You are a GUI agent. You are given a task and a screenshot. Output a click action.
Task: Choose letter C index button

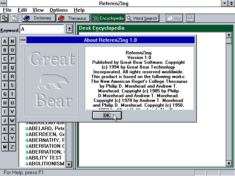click(5, 59)
